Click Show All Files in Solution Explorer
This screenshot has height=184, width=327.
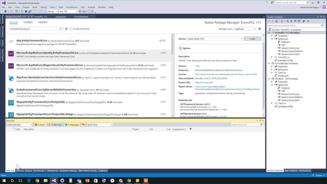tap(298, 21)
